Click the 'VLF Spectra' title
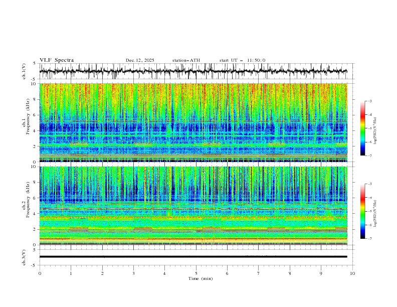 tap(57, 60)
